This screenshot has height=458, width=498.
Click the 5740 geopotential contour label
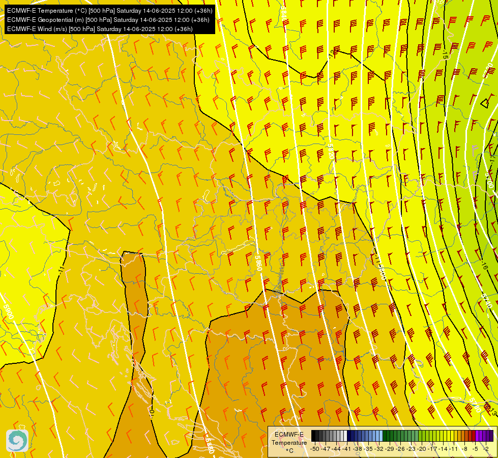[x=487, y=300]
